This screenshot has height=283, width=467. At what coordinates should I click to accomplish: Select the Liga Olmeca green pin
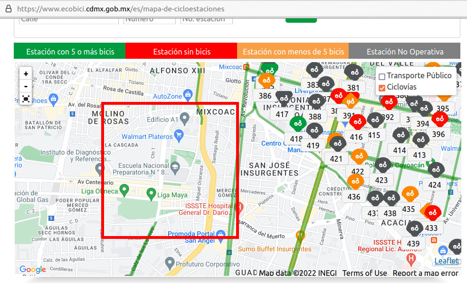(x=124, y=191)
